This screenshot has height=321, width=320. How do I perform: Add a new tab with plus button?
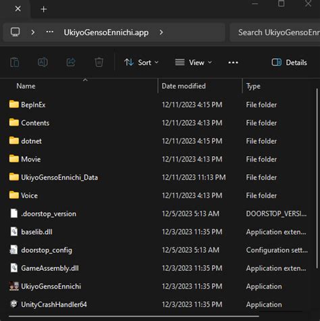tap(44, 9)
